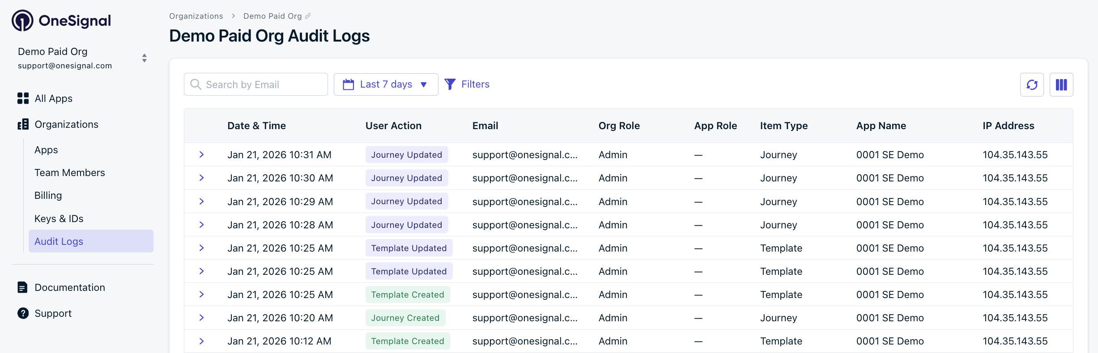
Task: Click Admin role in 10:31 AM row
Action: [613, 155]
